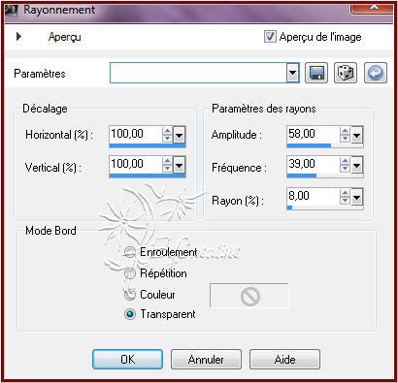Open the Paramètres presets dropdown
The image size is (398, 383).
[293, 73]
